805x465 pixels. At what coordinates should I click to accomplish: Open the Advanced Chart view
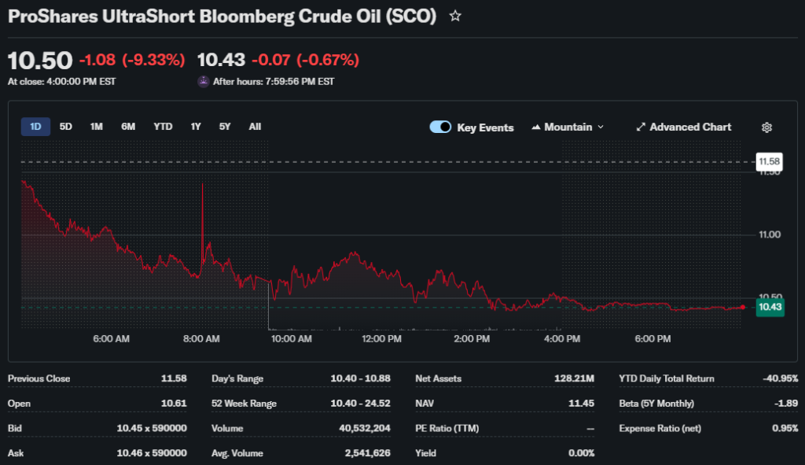click(683, 127)
